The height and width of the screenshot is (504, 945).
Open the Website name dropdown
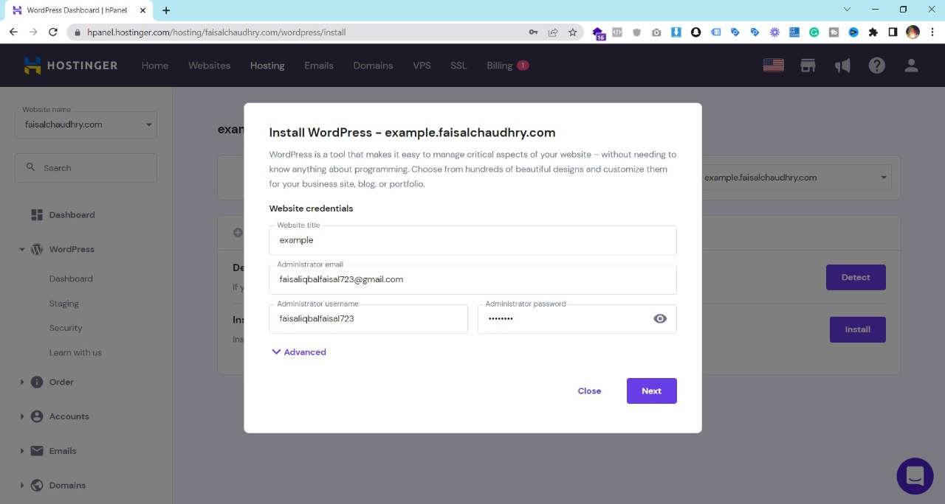pyautogui.click(x=86, y=125)
